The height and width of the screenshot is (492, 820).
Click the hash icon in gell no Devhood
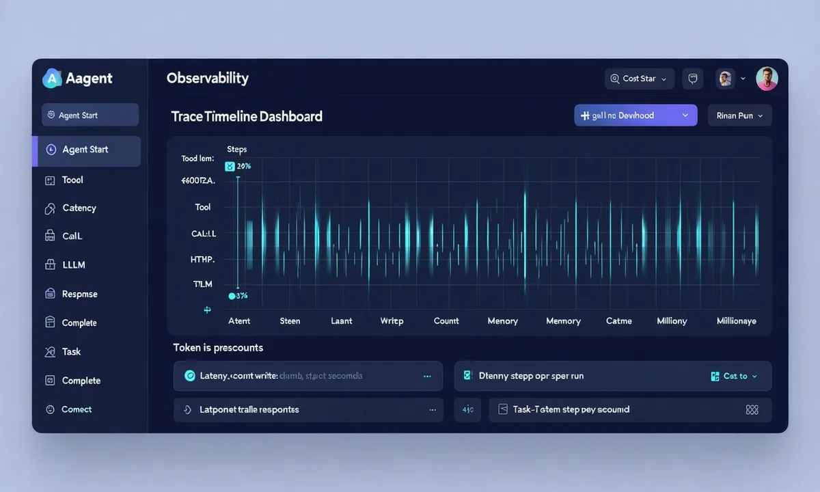pyautogui.click(x=585, y=115)
